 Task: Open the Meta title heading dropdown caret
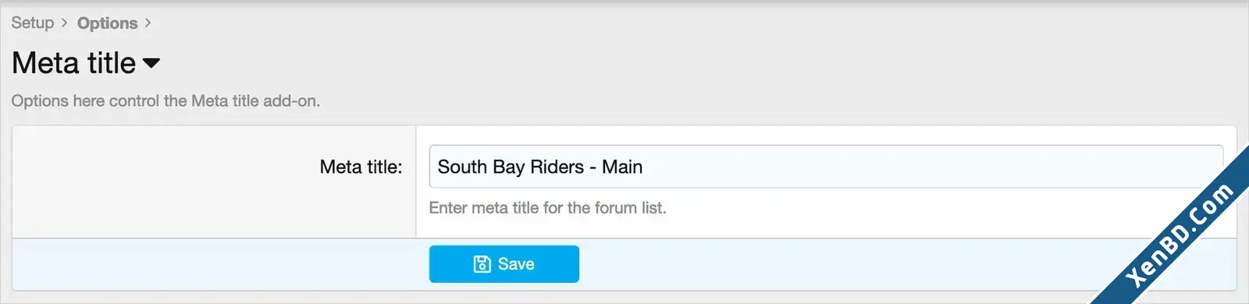[x=151, y=63]
